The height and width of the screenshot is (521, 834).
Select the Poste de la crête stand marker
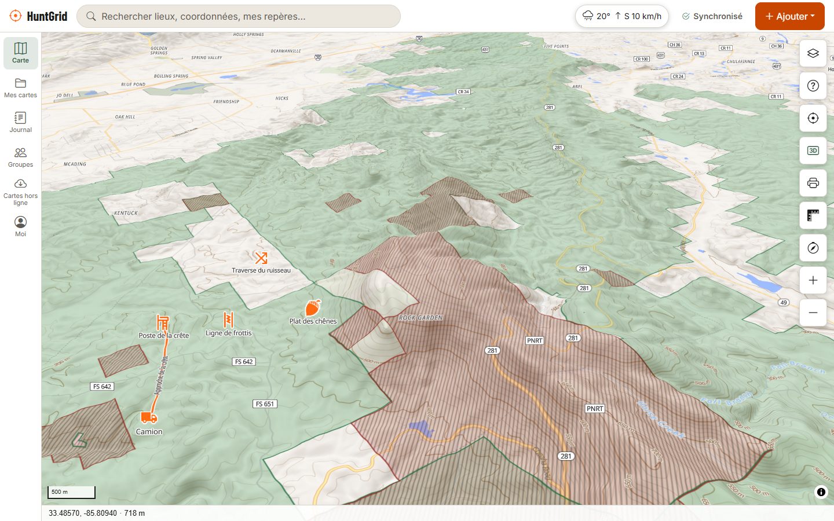163,322
